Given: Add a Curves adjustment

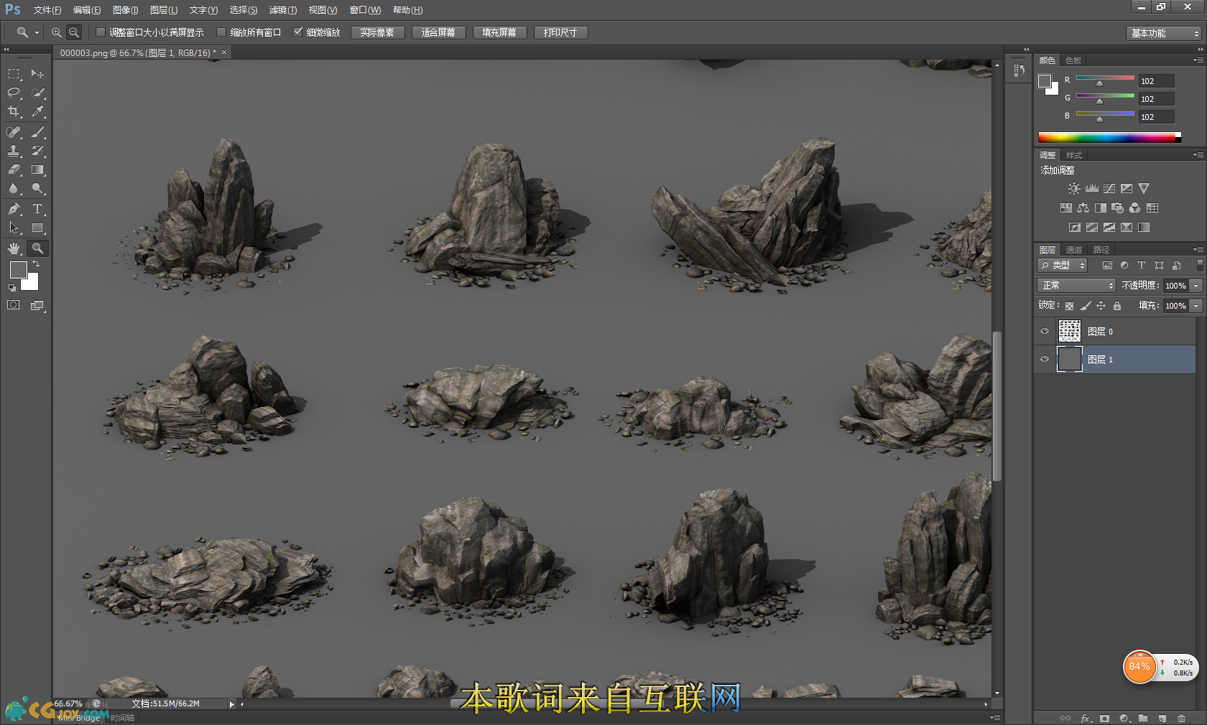Looking at the screenshot, I should (x=1109, y=189).
